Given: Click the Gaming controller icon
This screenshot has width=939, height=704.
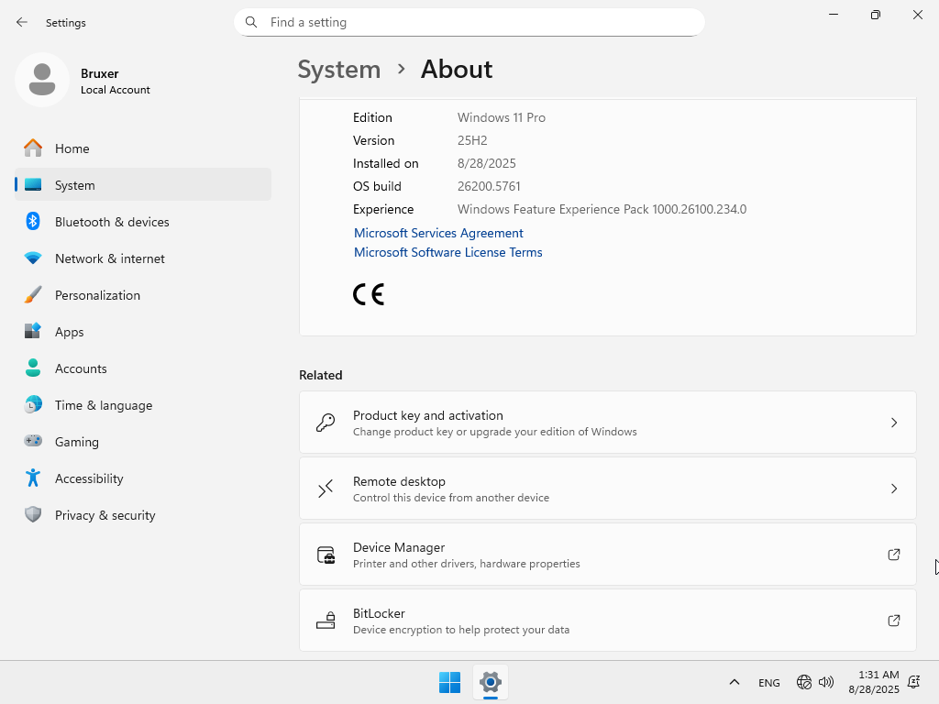Looking at the screenshot, I should (33, 442).
